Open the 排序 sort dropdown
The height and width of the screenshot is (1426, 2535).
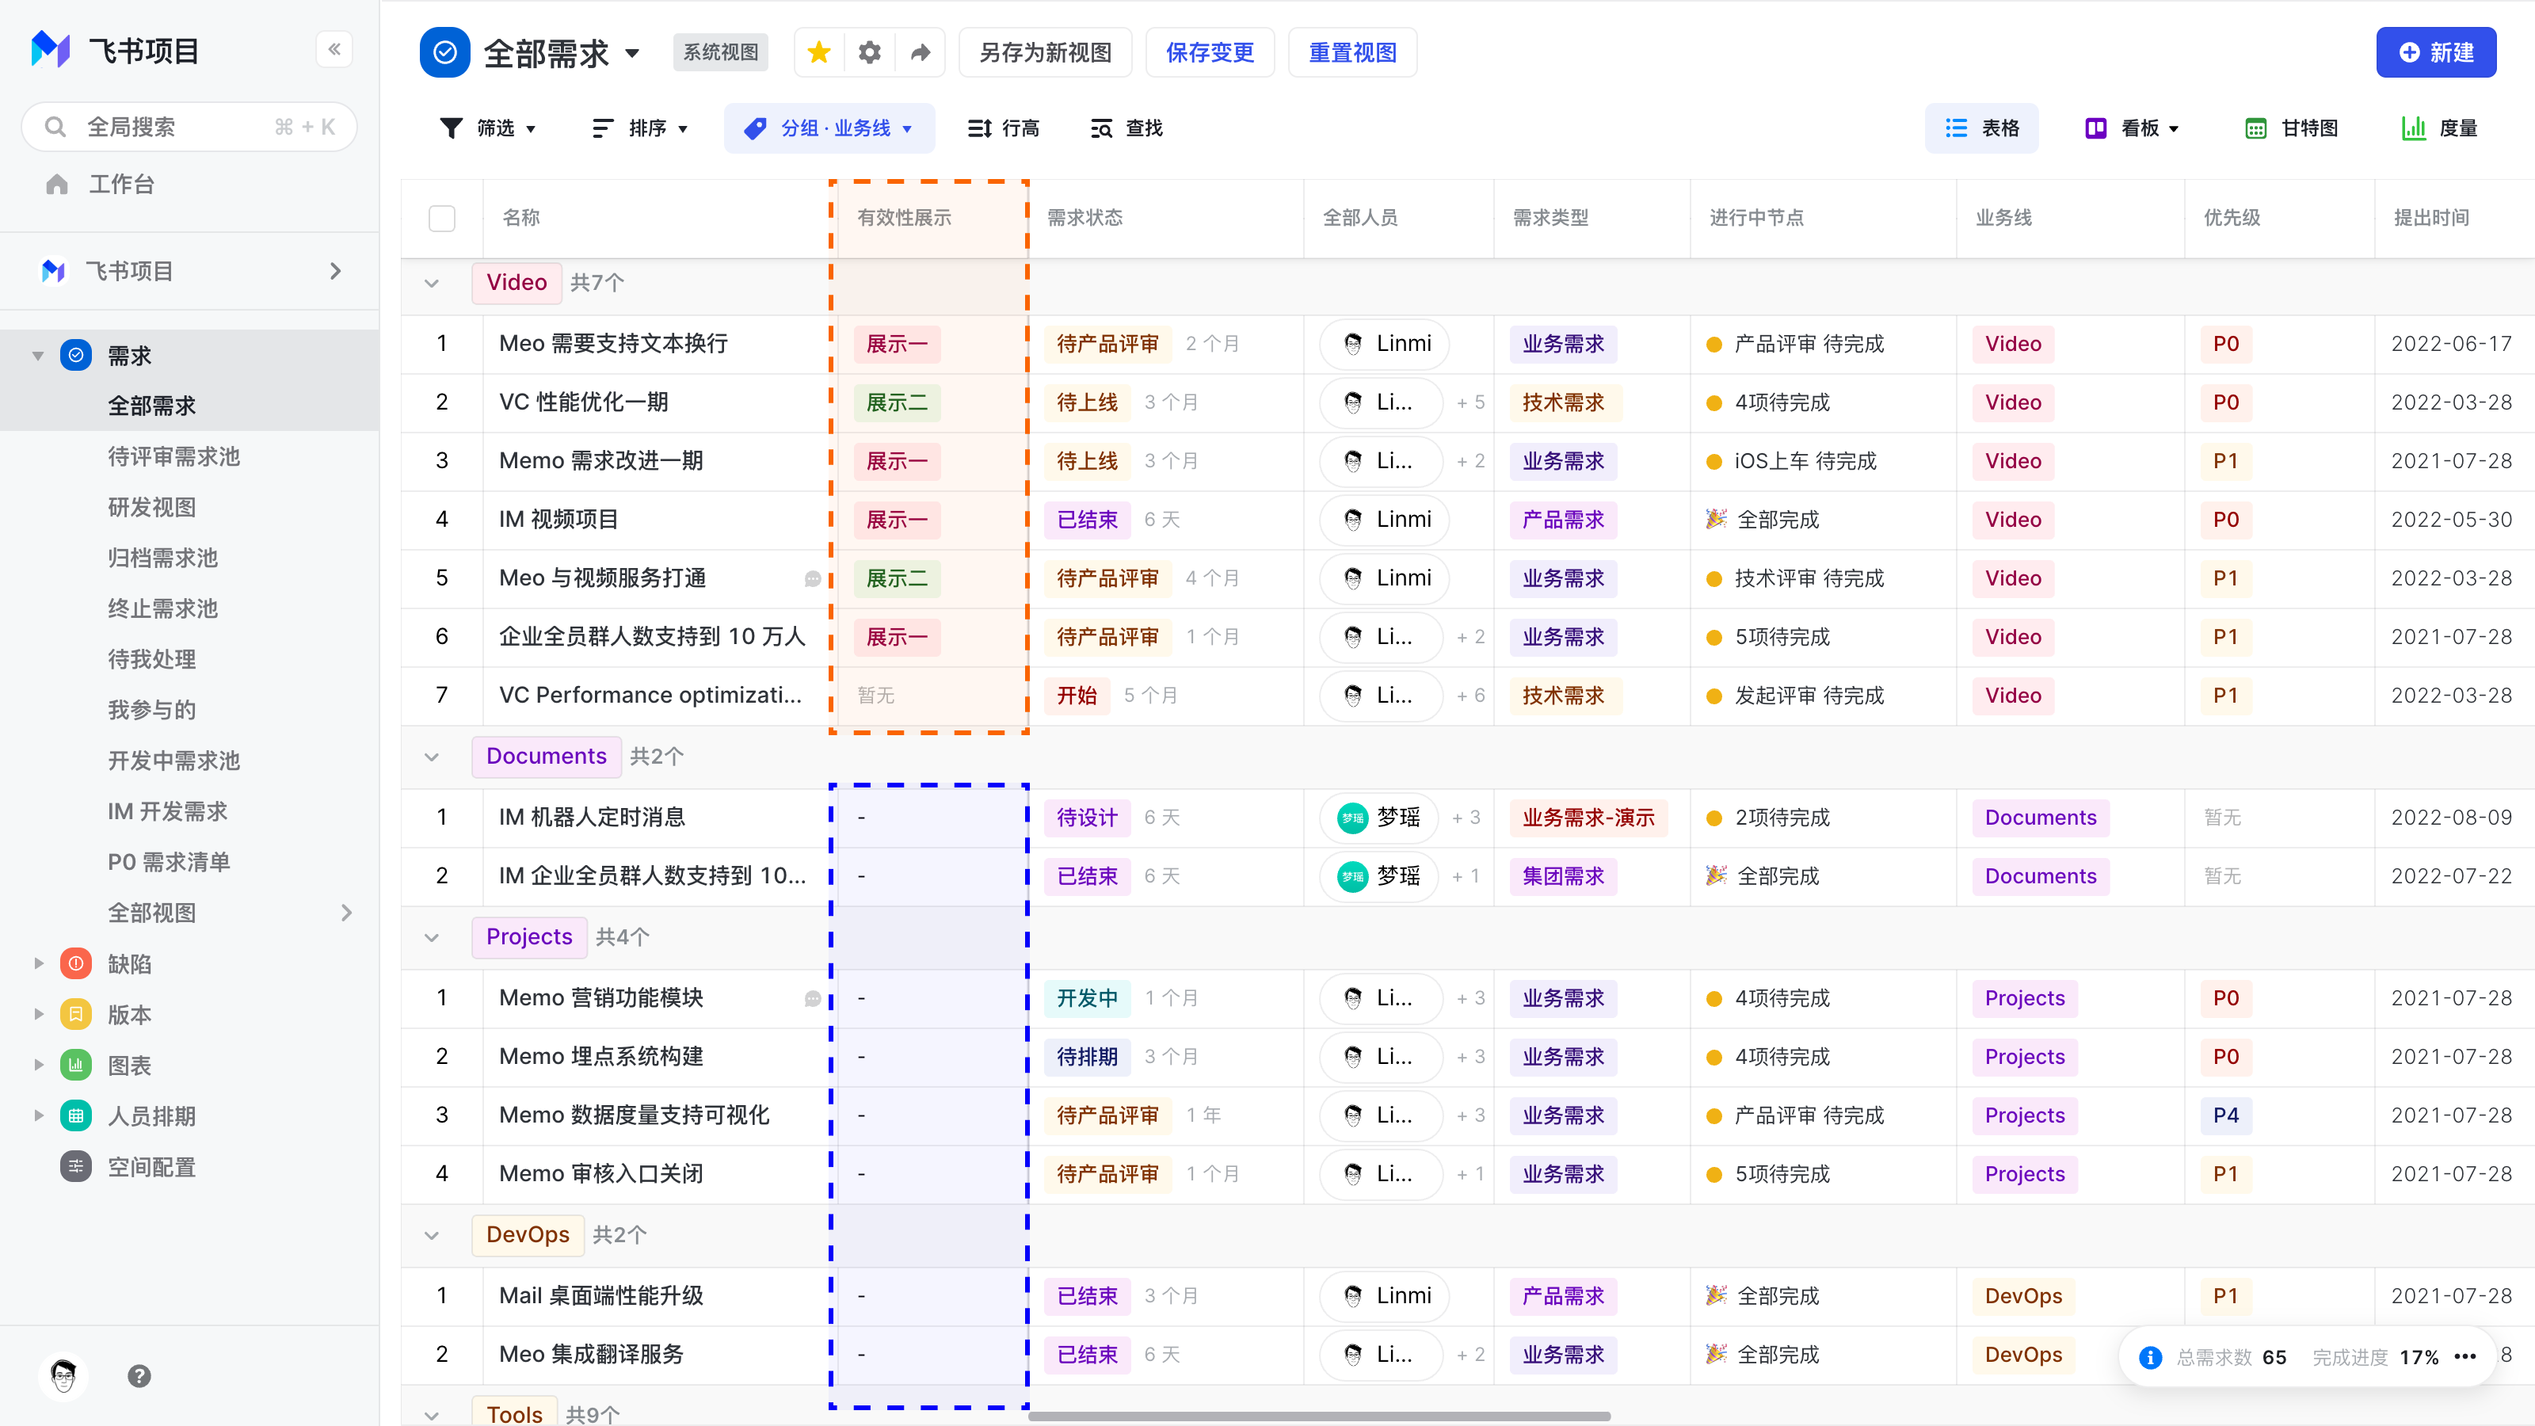pyautogui.click(x=639, y=128)
